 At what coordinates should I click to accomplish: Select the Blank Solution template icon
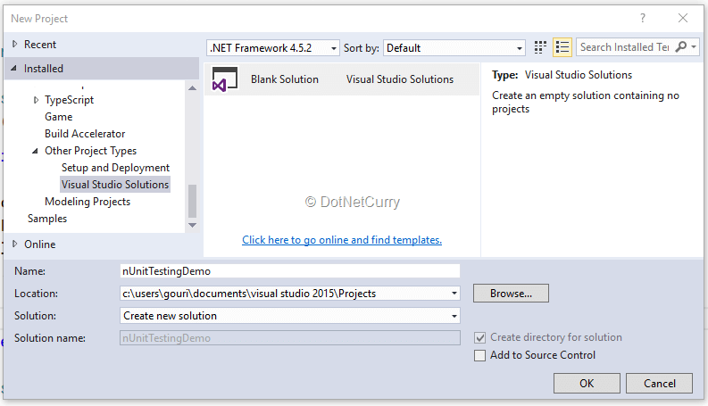click(224, 79)
